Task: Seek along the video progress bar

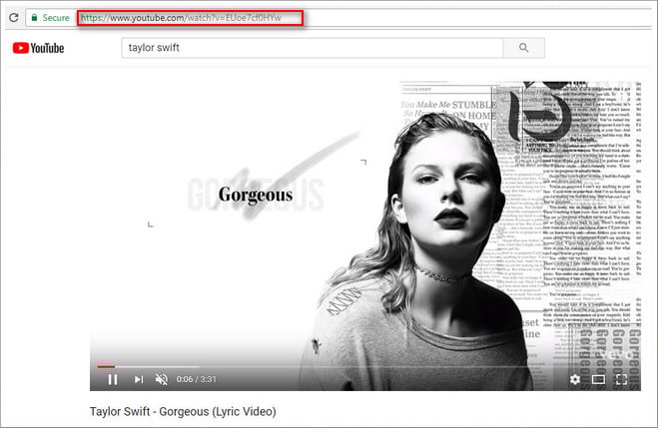Action: click(365, 366)
